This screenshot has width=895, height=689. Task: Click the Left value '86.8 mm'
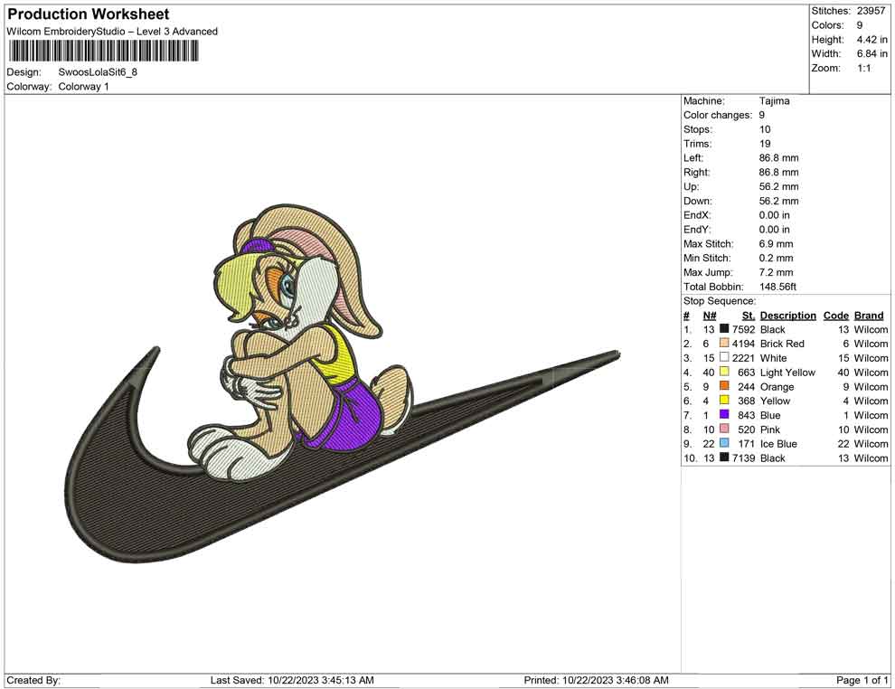(778, 158)
